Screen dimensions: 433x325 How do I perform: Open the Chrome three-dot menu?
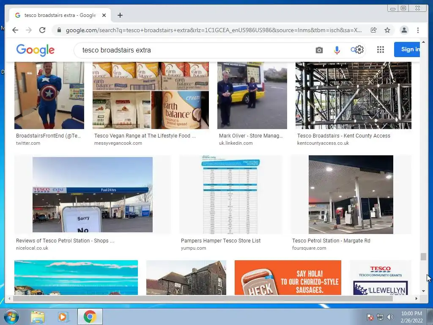[418, 30]
